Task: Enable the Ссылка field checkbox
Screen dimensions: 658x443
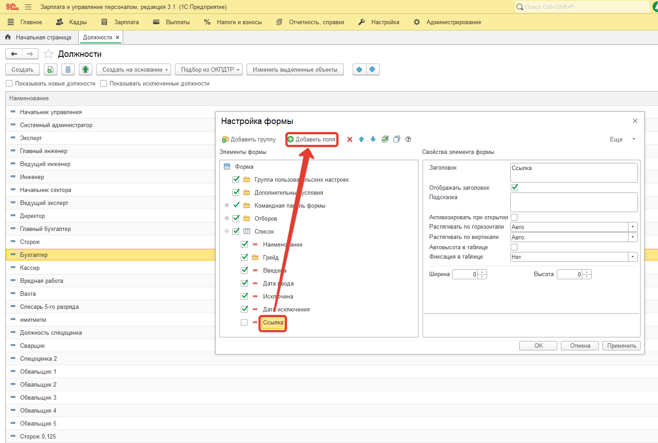Action: coord(244,323)
